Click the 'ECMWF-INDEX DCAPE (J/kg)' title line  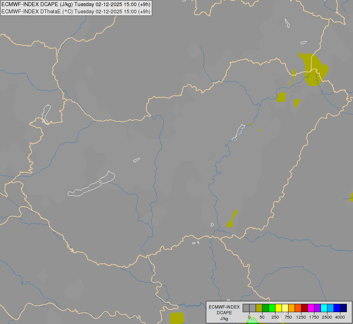(76, 4)
